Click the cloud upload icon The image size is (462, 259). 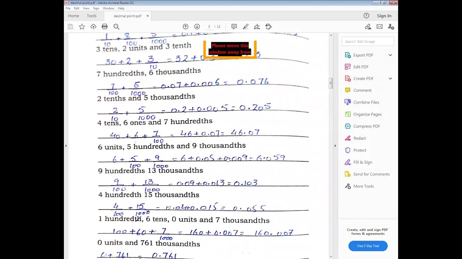click(93, 27)
